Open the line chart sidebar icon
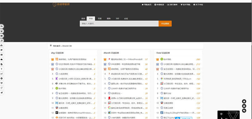The image size is (252, 119). pyautogui.click(x=2, y=74)
